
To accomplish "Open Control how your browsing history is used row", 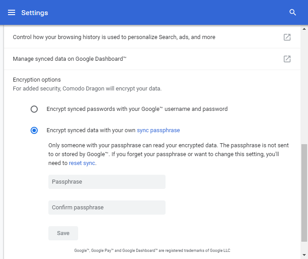I will [152, 37].
